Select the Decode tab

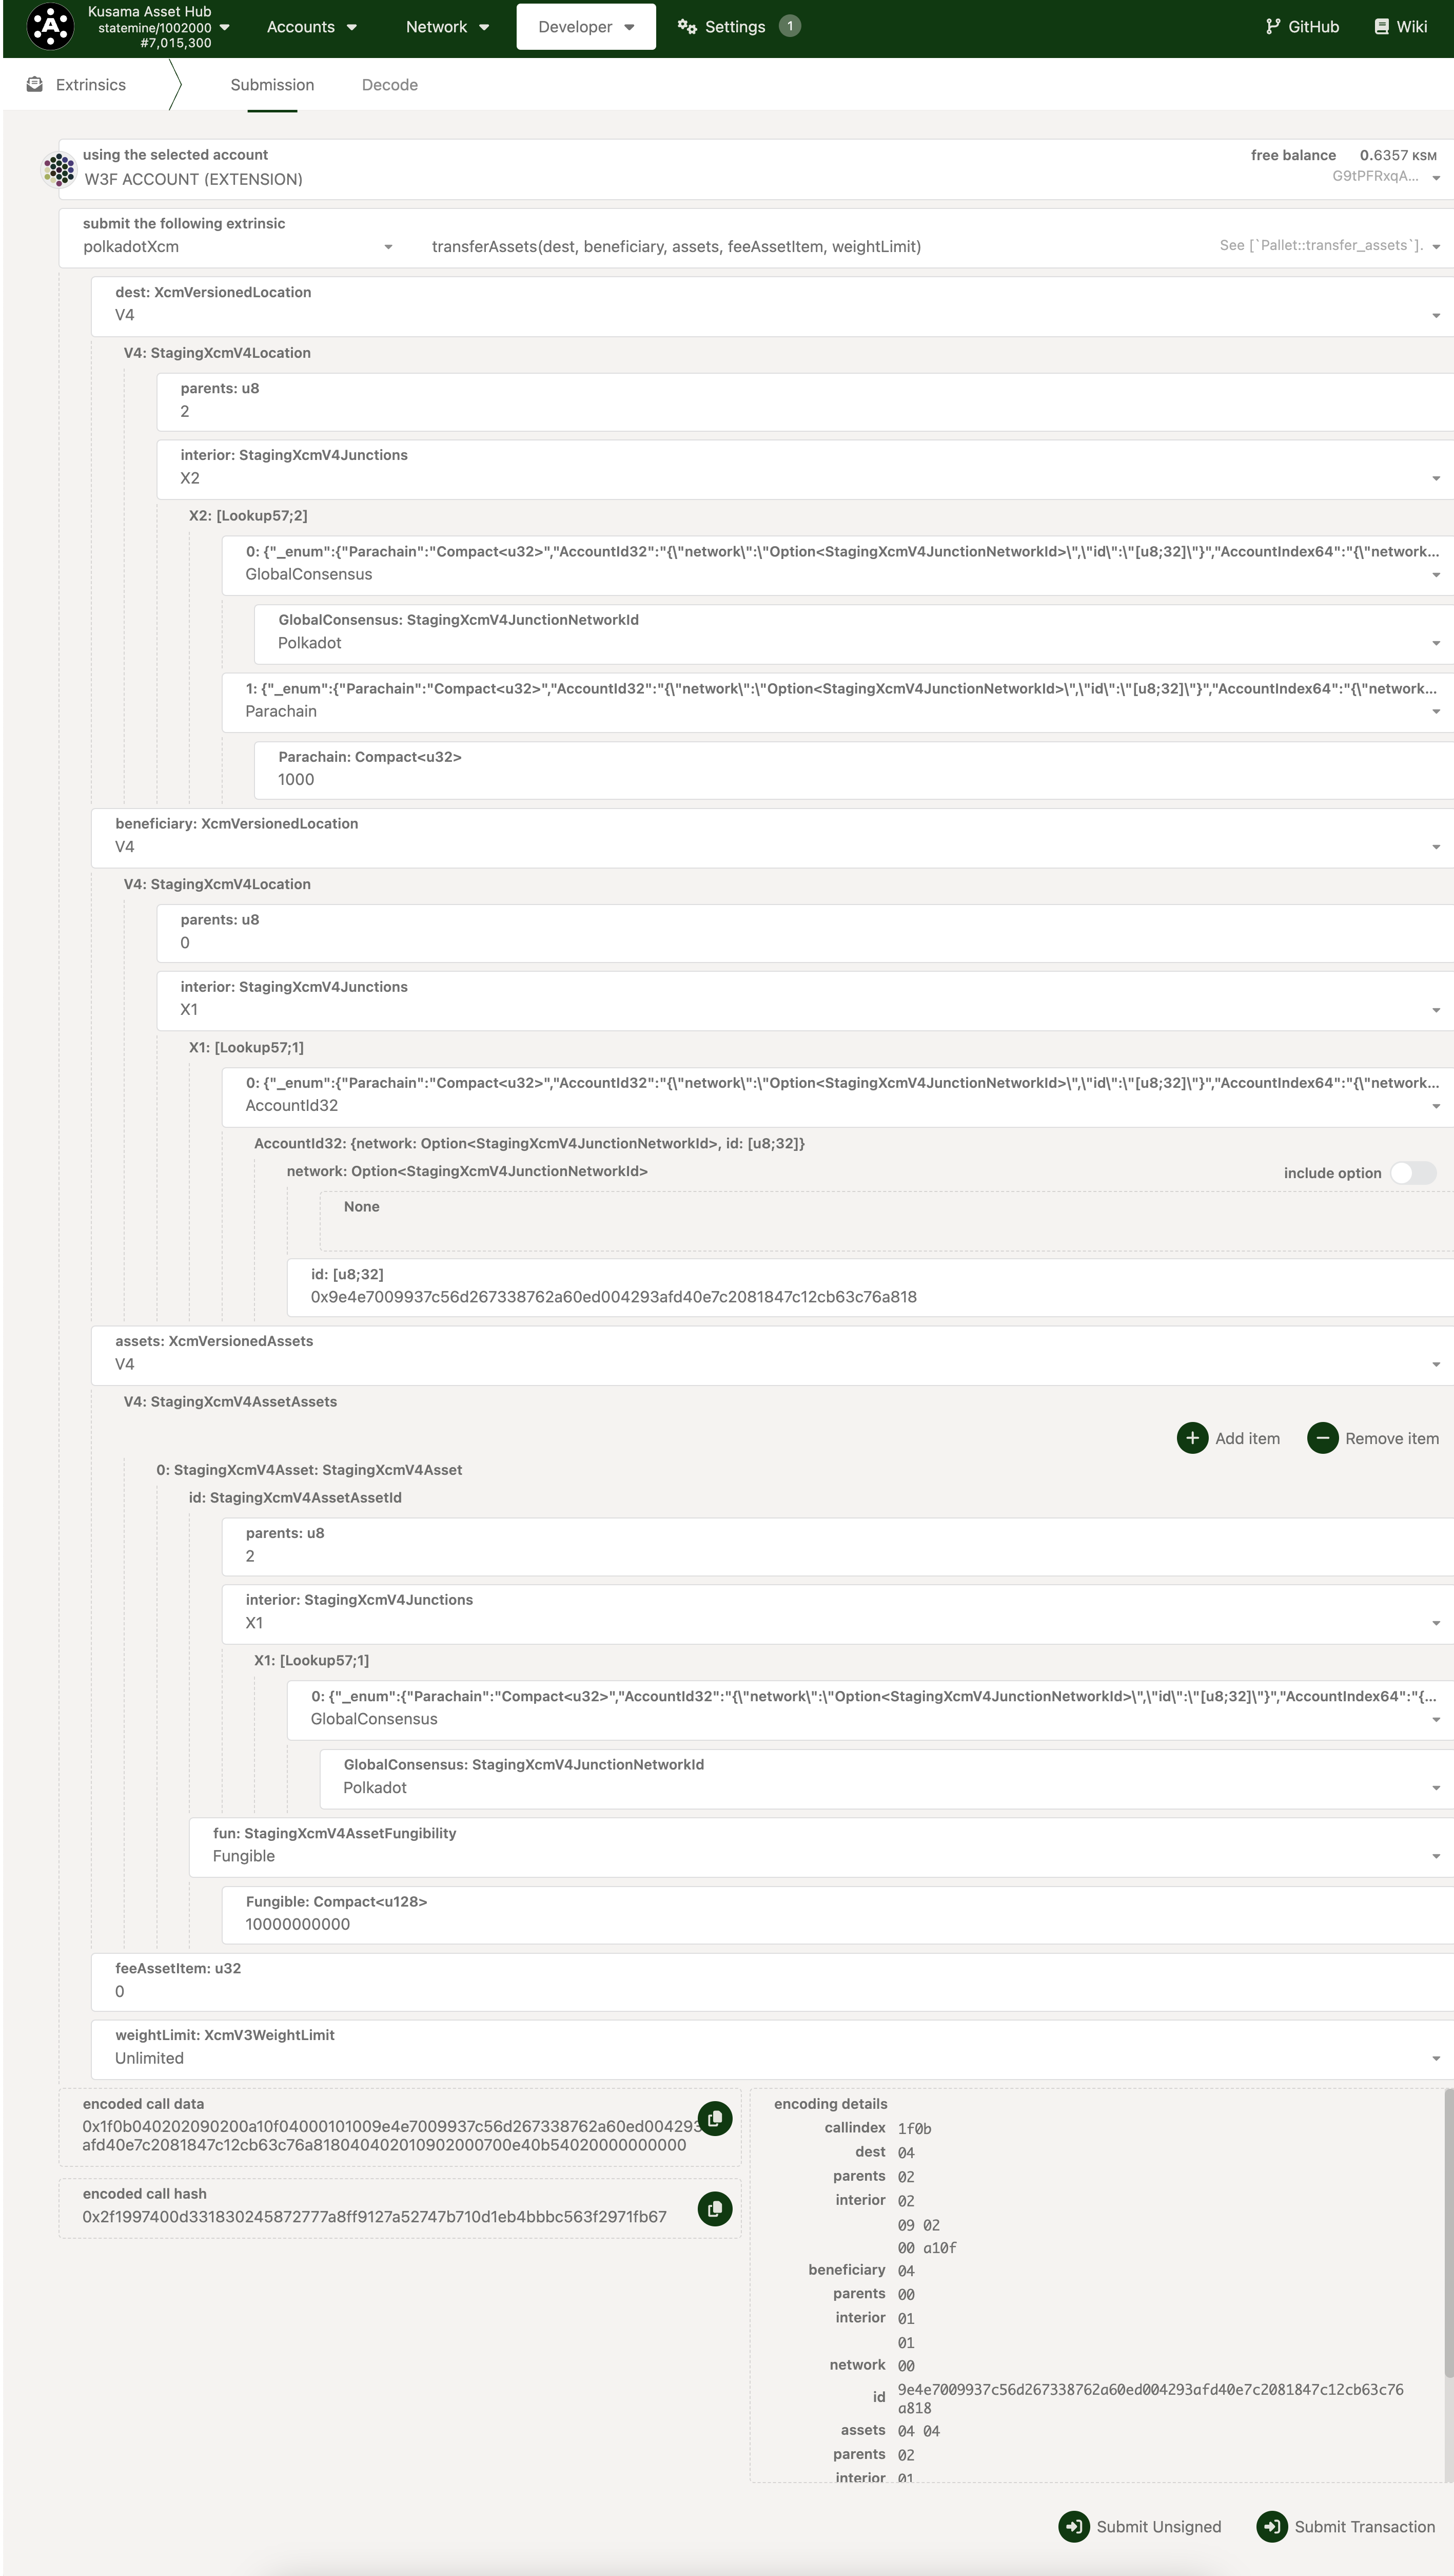[x=389, y=85]
